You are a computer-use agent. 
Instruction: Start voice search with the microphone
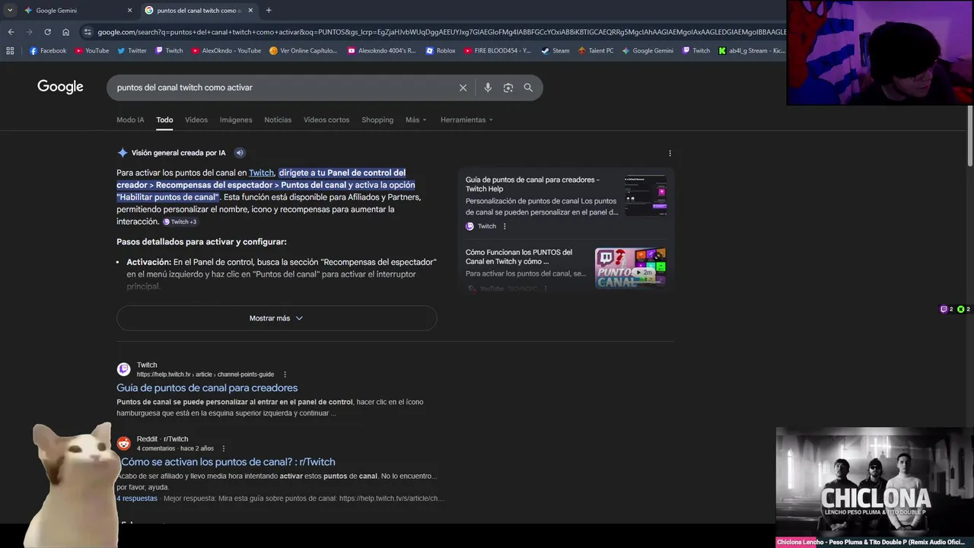(x=488, y=88)
